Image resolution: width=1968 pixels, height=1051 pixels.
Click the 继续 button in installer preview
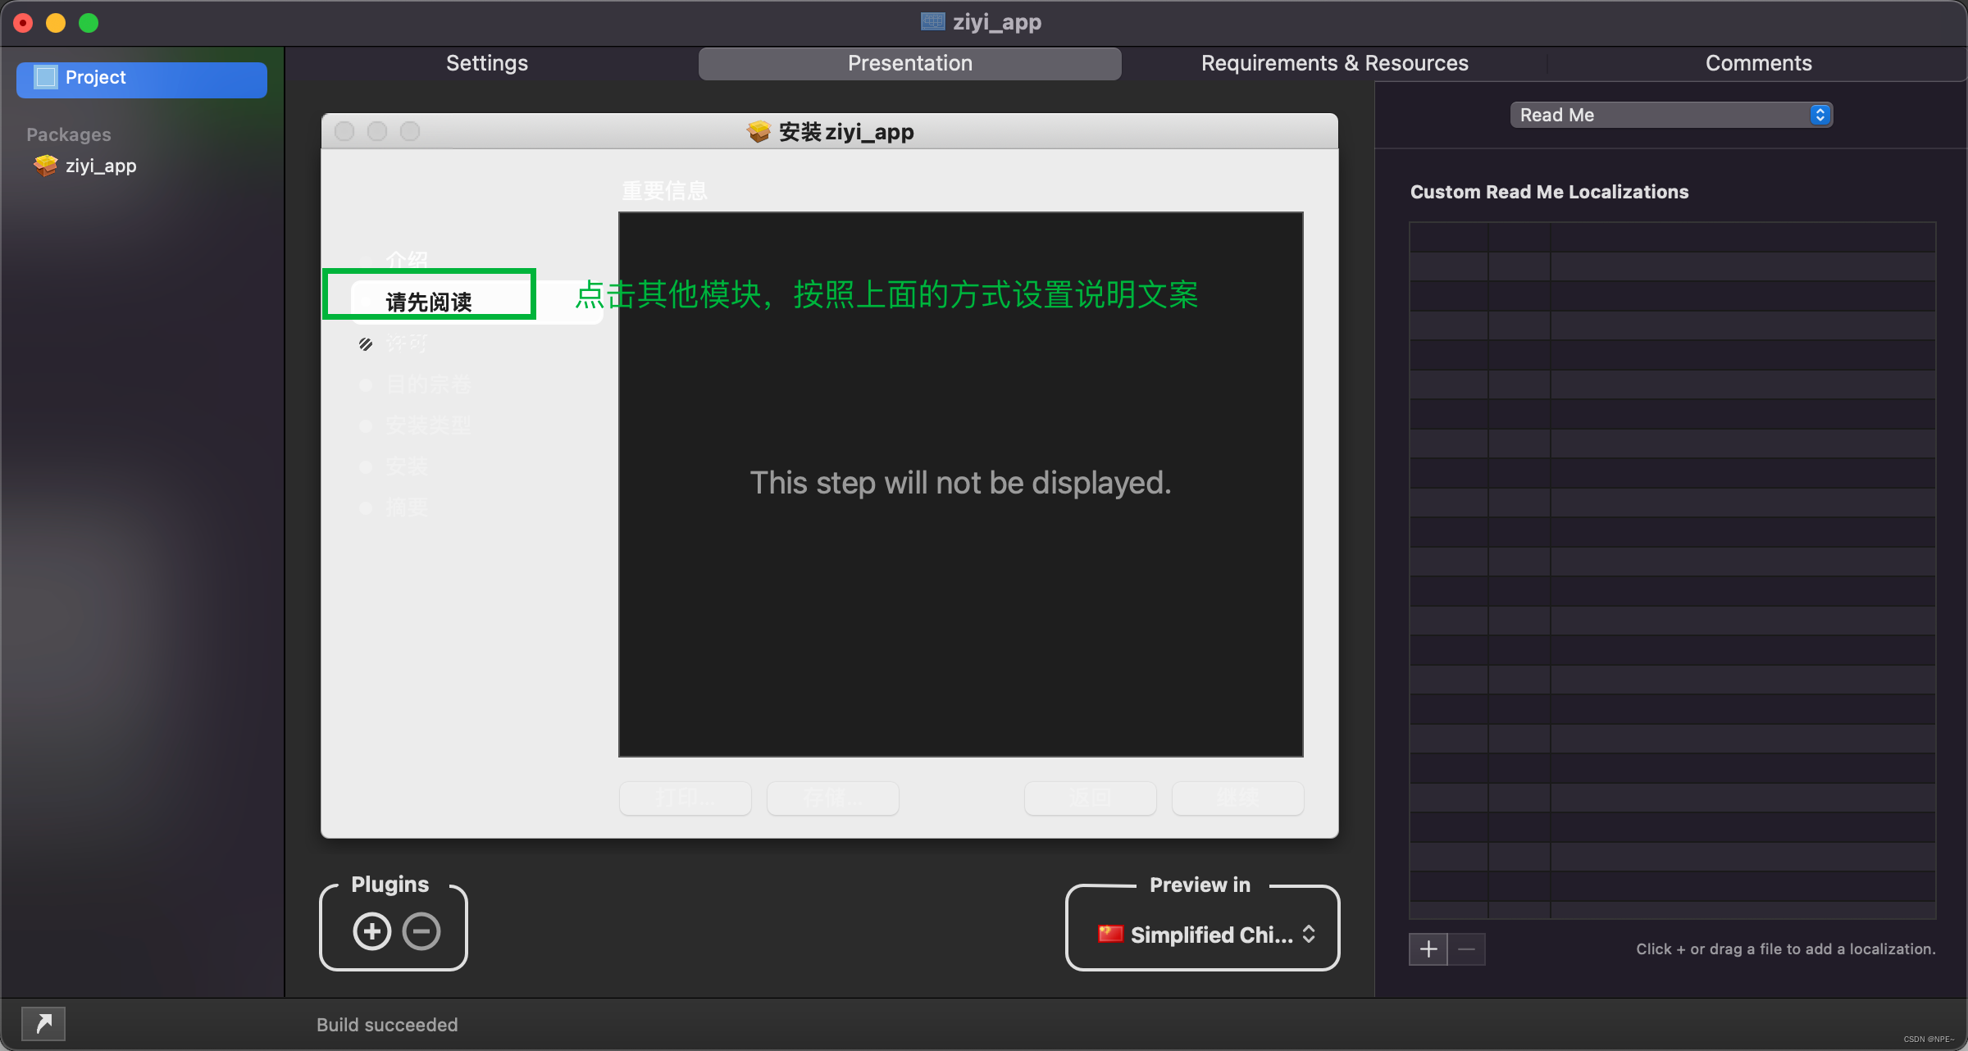point(1237,798)
